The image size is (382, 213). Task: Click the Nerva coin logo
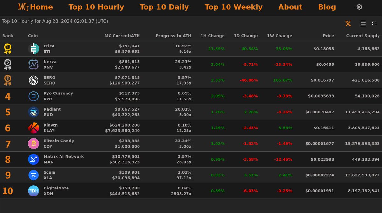tap(33, 65)
